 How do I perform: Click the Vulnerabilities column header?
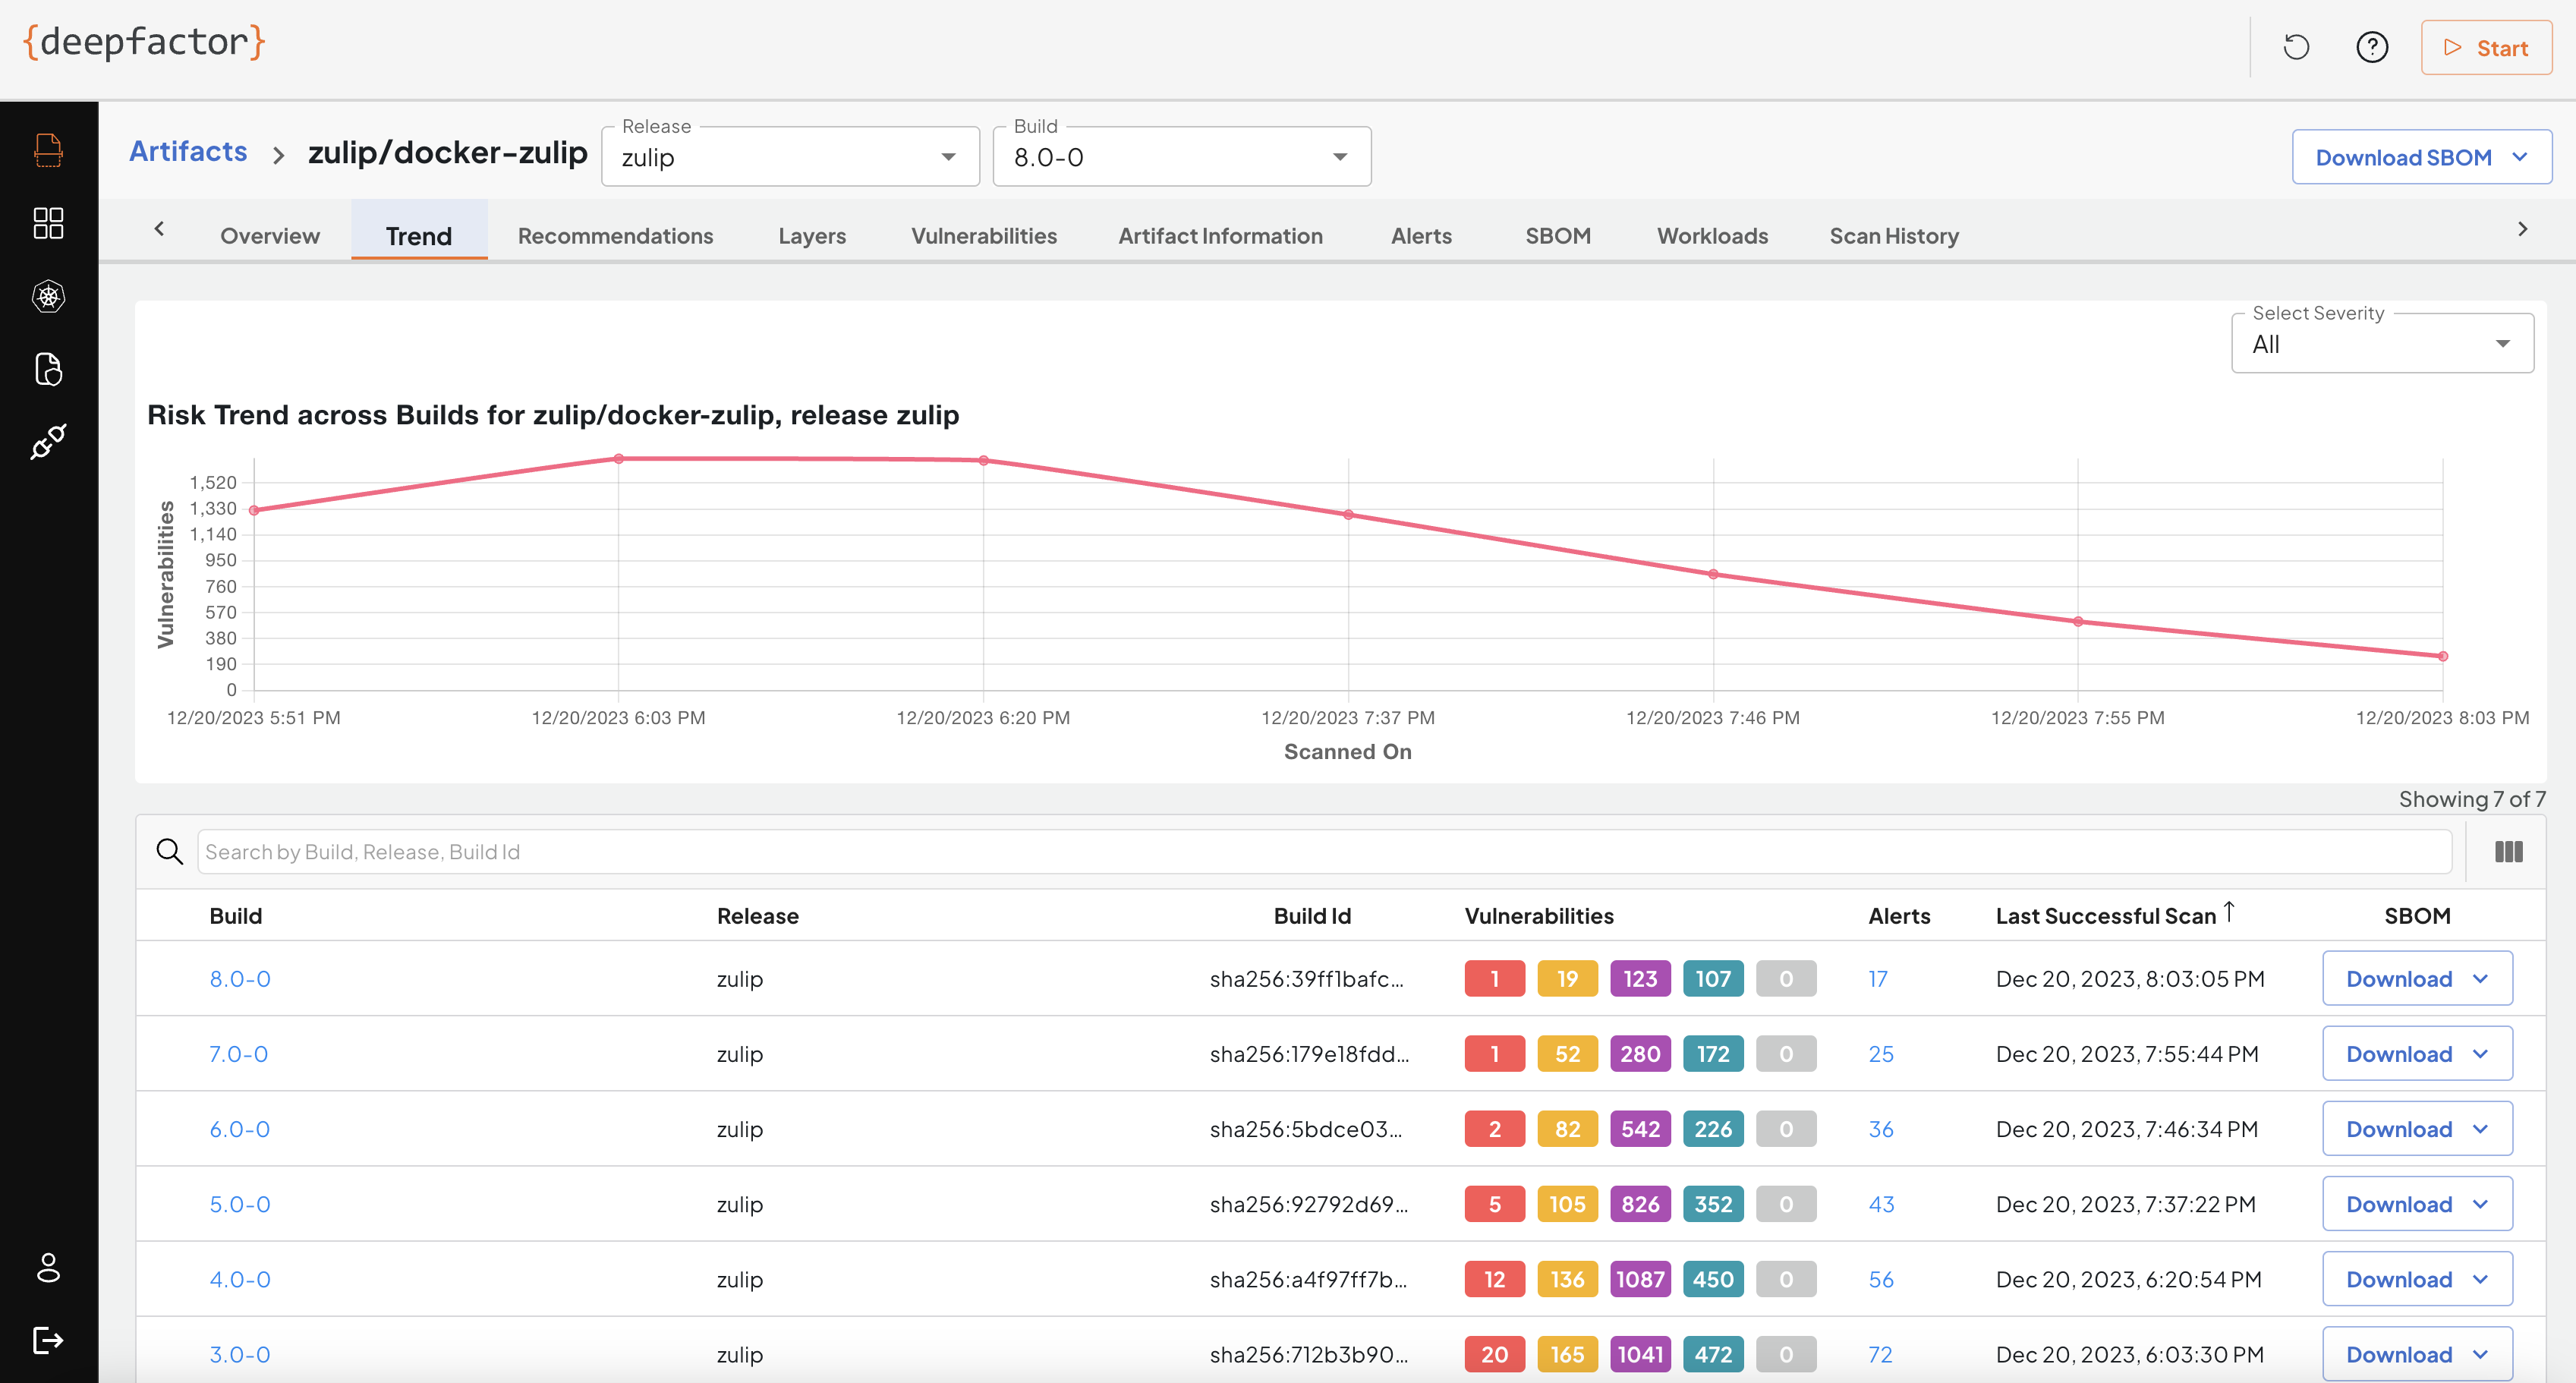coord(1539,916)
